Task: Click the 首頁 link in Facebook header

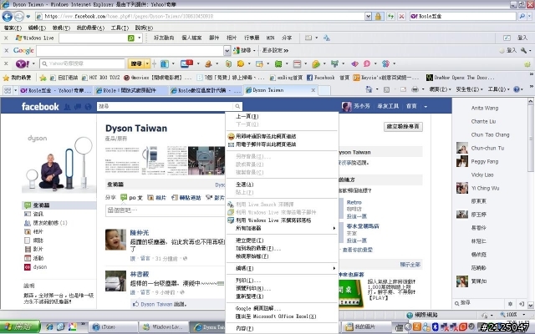Action: 411,106
